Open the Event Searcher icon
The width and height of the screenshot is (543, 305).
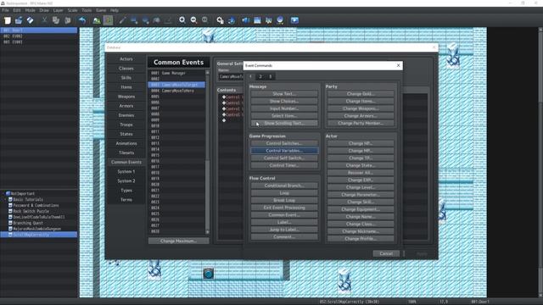[257, 20]
